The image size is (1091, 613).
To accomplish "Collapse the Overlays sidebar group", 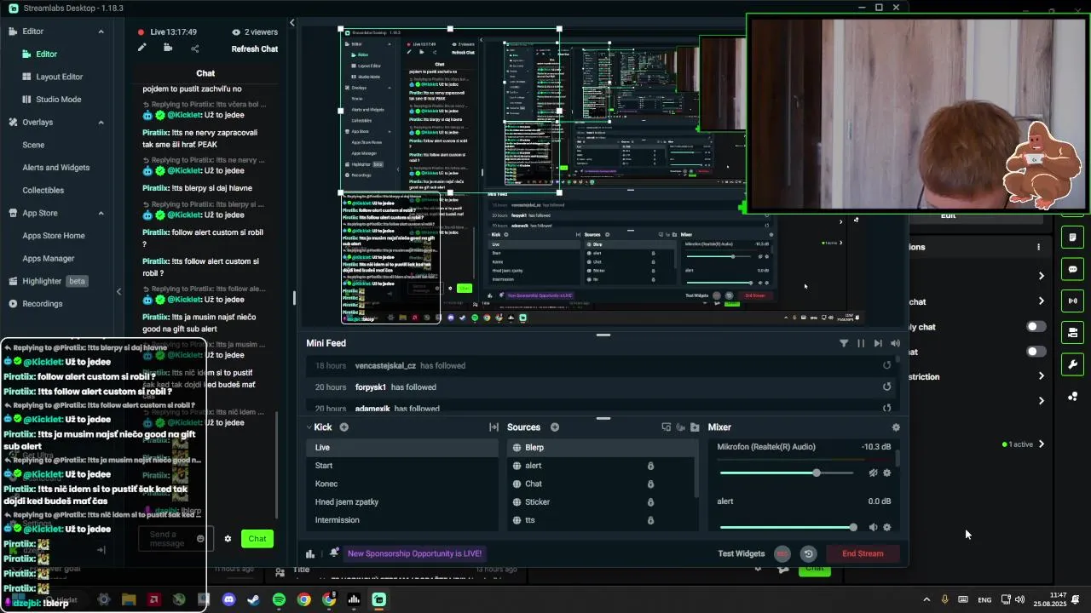I will point(101,123).
